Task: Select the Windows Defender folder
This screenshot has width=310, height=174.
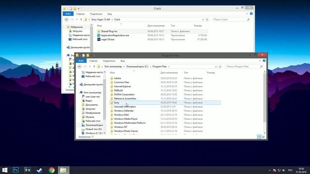Action: [x=165, y=111]
